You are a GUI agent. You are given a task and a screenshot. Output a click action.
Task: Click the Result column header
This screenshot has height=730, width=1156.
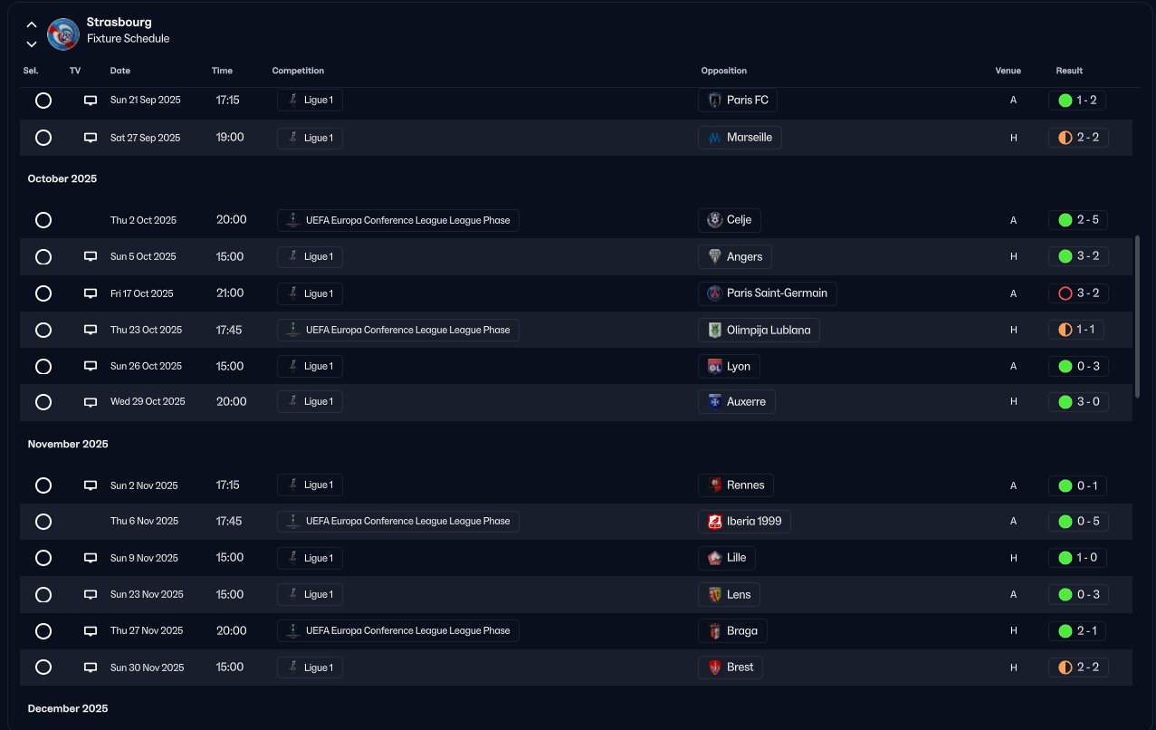coord(1068,71)
